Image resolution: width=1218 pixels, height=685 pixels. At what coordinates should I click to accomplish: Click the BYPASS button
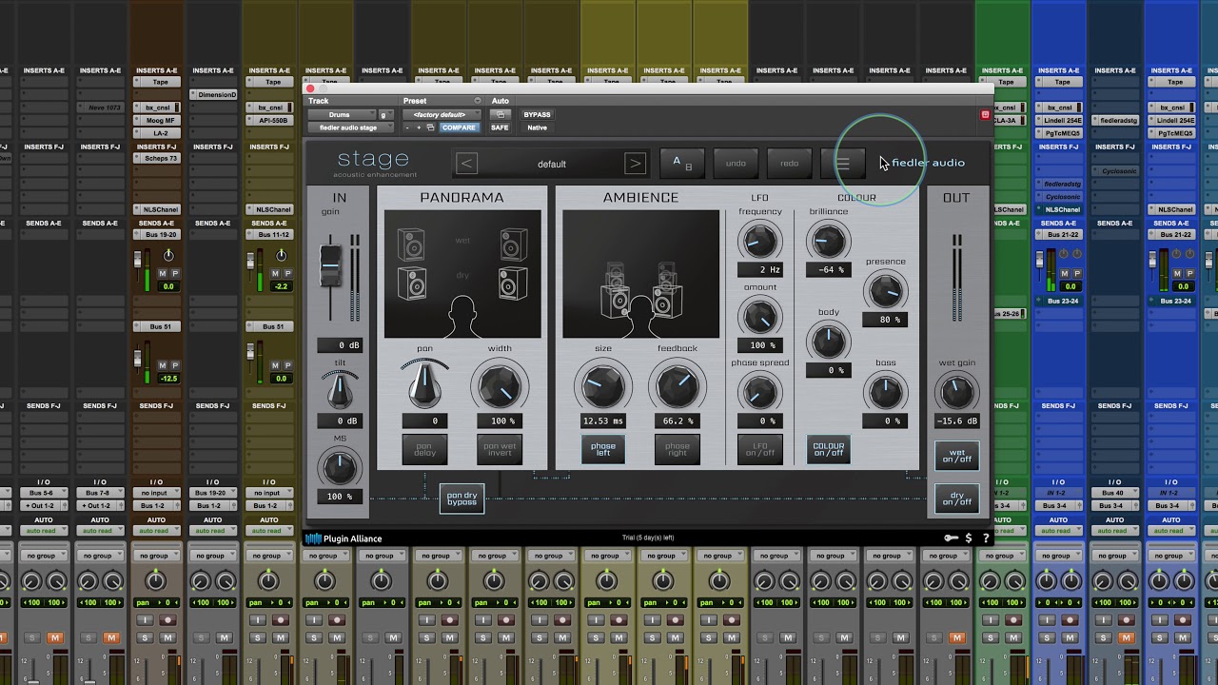pyautogui.click(x=537, y=114)
